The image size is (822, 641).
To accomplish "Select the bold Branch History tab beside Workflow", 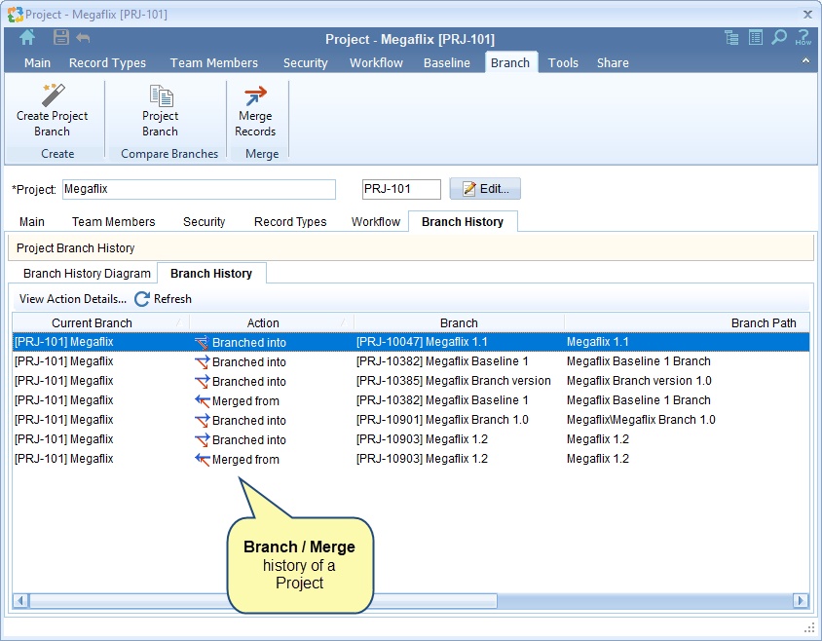I will click(463, 222).
